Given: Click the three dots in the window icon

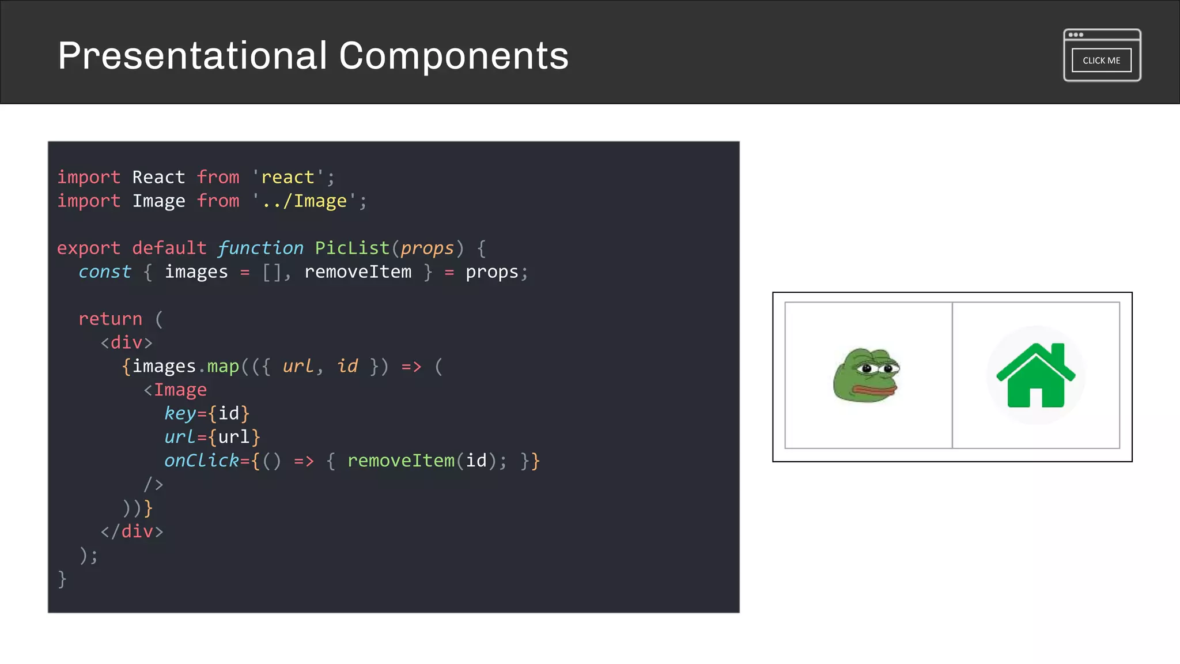Looking at the screenshot, I should pos(1076,35).
